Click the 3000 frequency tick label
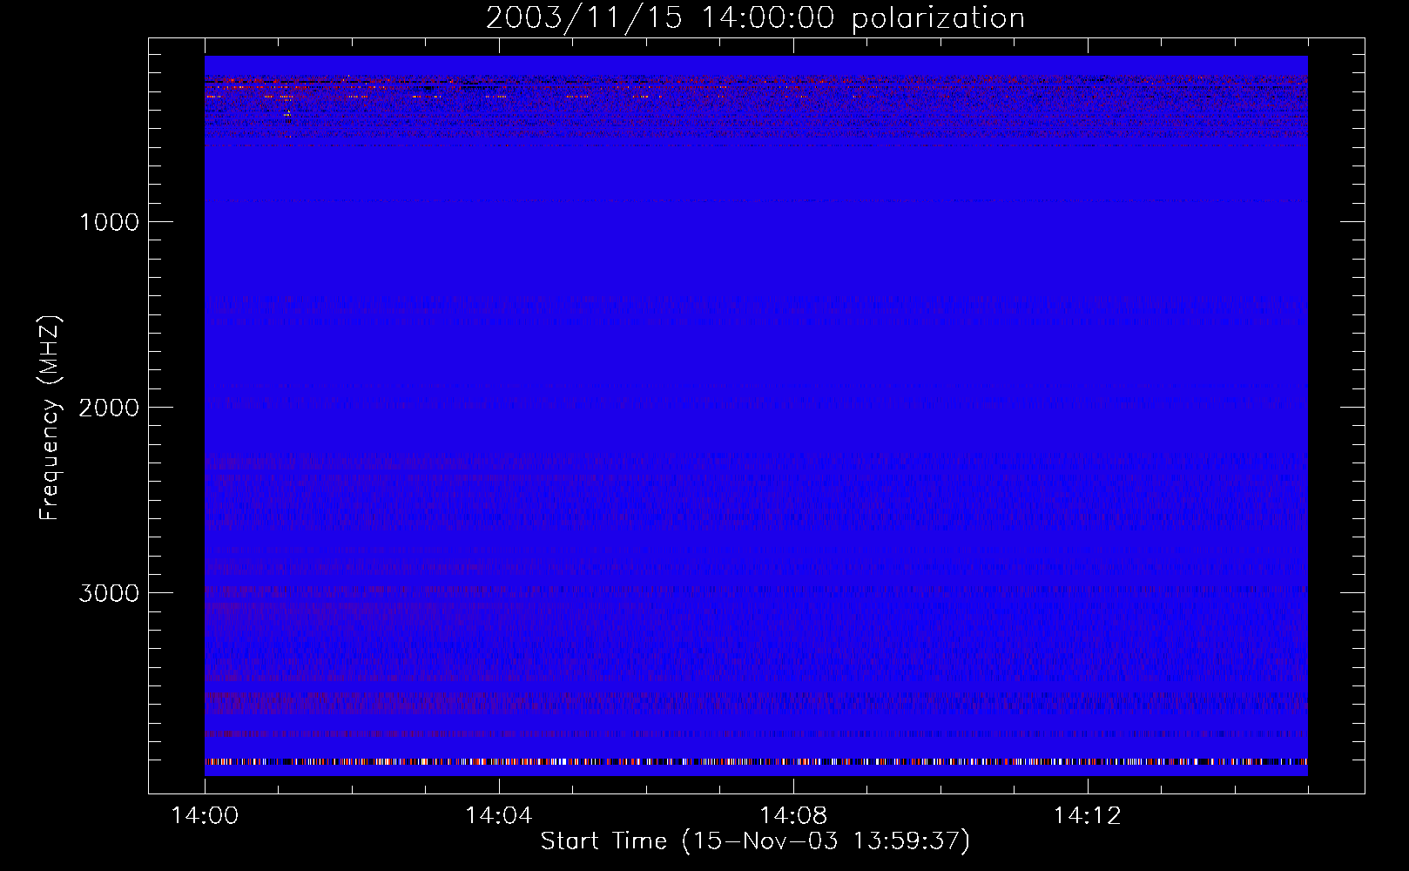The height and width of the screenshot is (871, 1409). 109,593
